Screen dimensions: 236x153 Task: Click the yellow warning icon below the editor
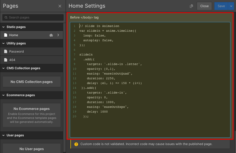tap(76, 144)
